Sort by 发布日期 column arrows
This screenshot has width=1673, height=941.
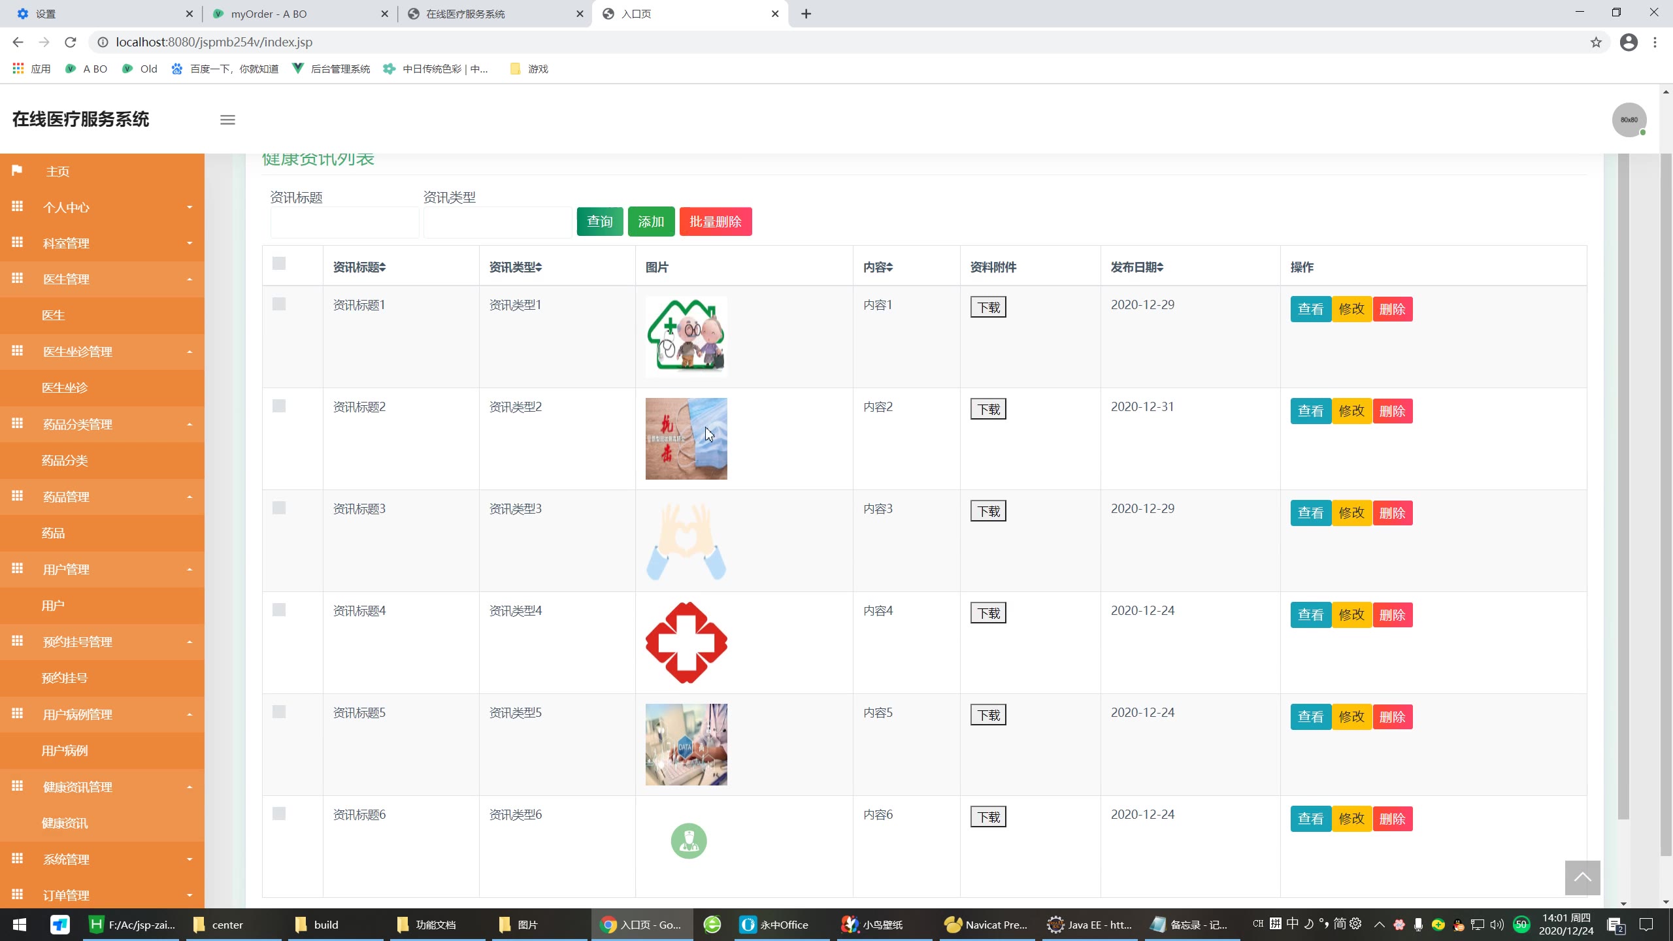point(1160,267)
